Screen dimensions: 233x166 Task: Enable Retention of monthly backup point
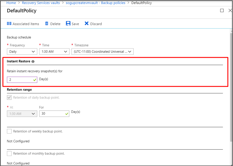coord(9,153)
